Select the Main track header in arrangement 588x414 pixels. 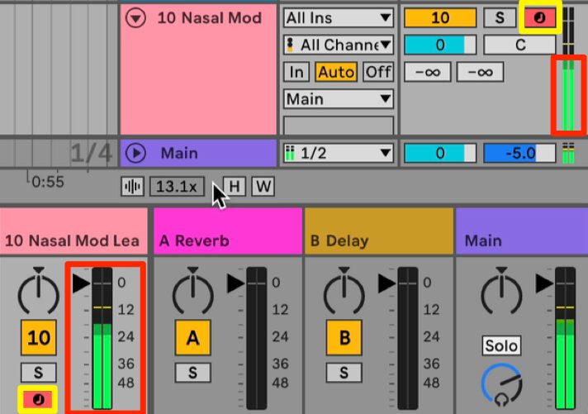(x=198, y=153)
